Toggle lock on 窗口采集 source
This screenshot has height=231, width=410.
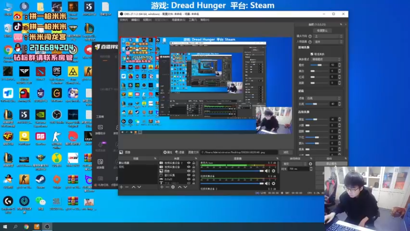[194, 175]
